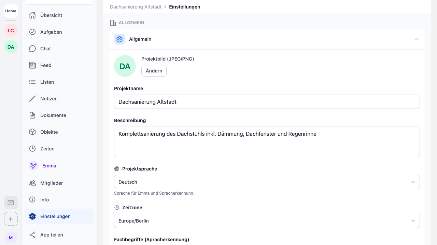
Task: Click the mail inbox icon
Action: (x=11, y=202)
